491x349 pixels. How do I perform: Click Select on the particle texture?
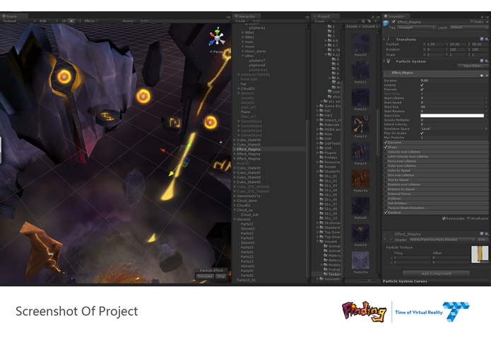tap(484, 262)
